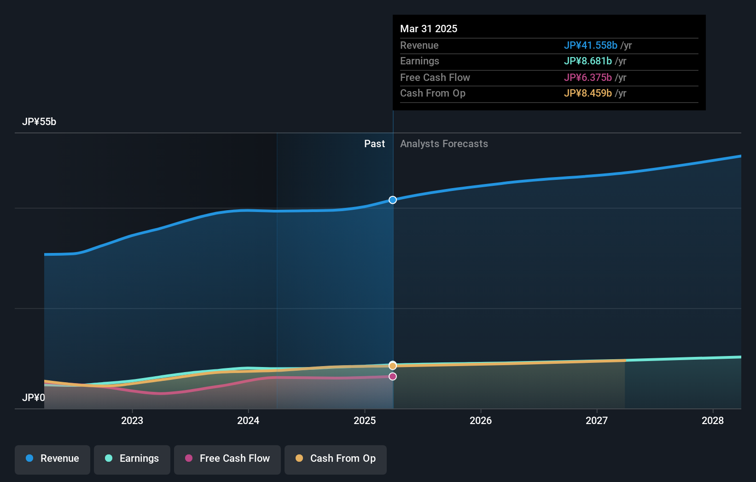Click the 2026 x-axis label
Screen dimensions: 756x482
481,420
